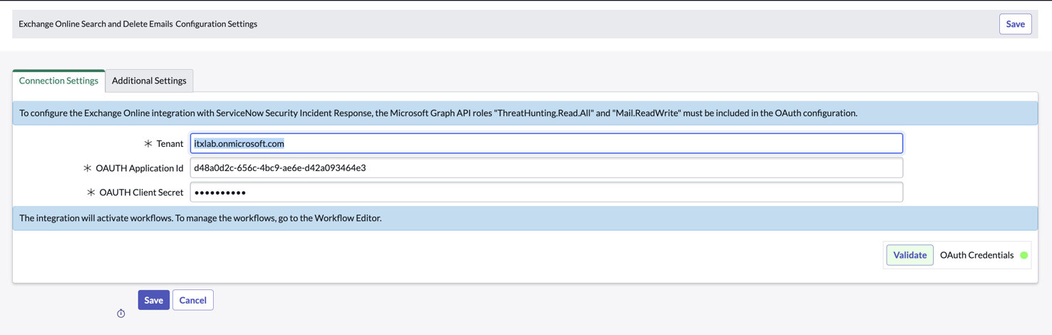Click into the OAUTH Client Secret field
Image resolution: width=1052 pixels, height=335 pixels.
[546, 192]
